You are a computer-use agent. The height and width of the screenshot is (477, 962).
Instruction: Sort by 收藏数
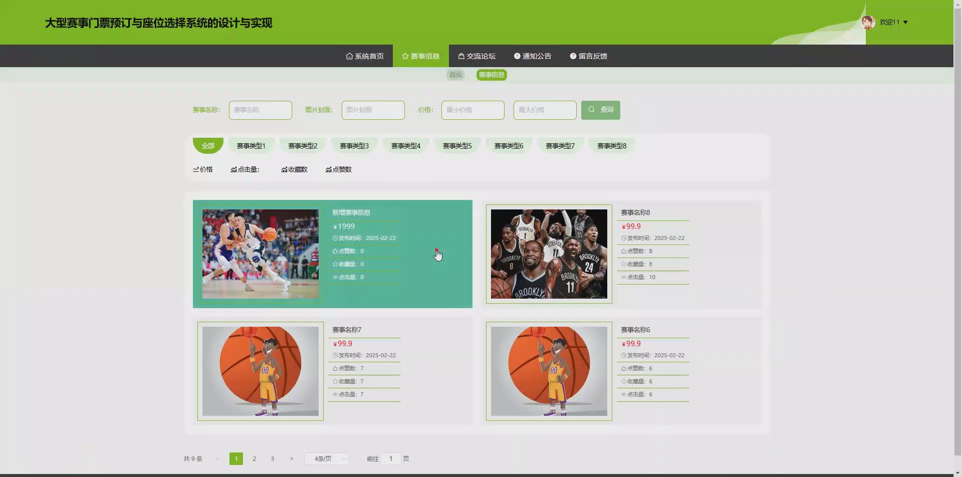point(294,170)
